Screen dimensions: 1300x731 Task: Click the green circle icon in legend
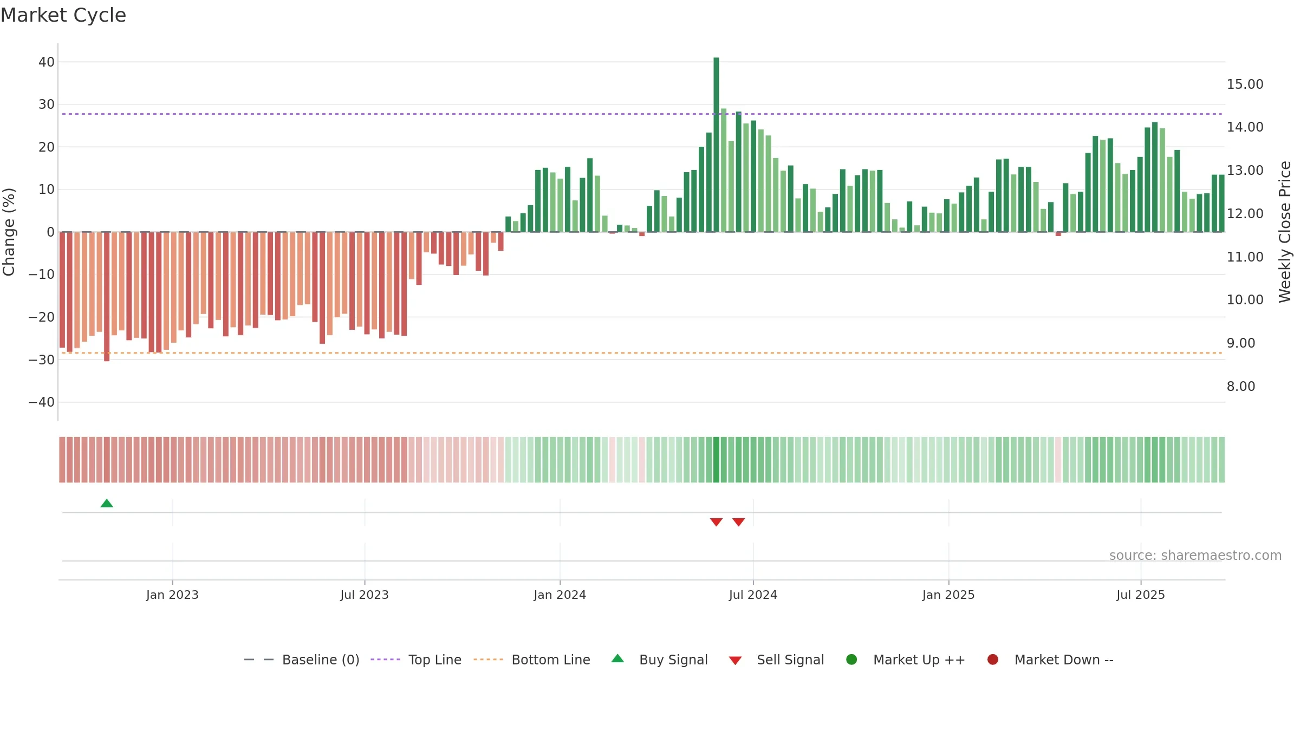(851, 660)
